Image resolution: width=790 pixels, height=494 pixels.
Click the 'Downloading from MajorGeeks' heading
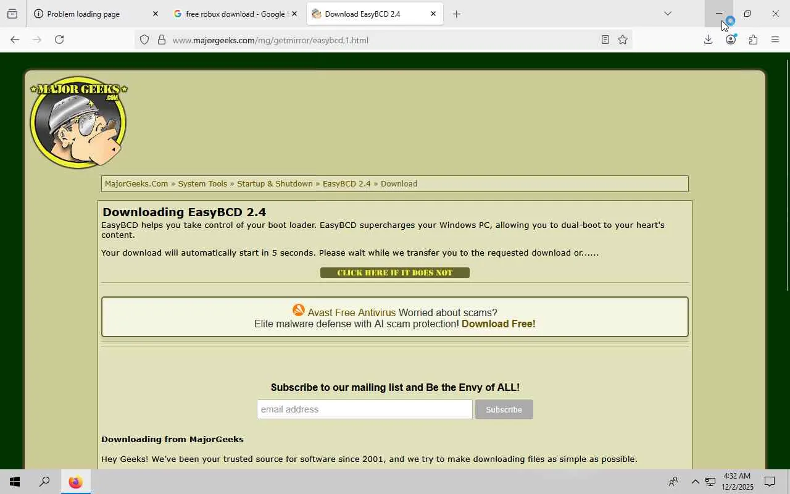172,439
